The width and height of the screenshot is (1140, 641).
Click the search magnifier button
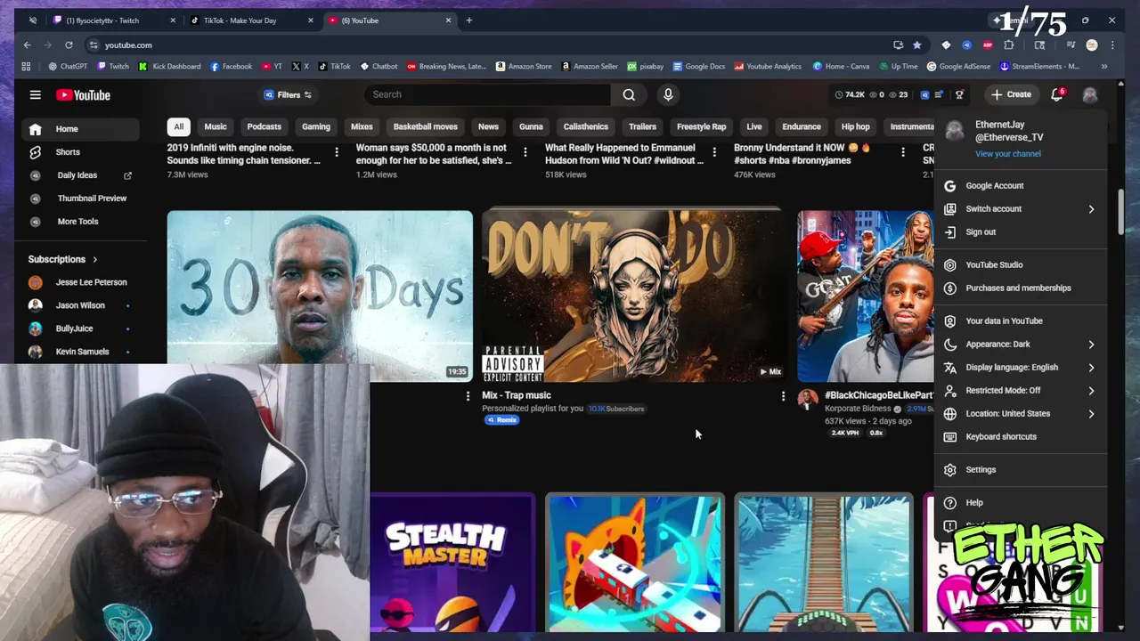click(629, 94)
